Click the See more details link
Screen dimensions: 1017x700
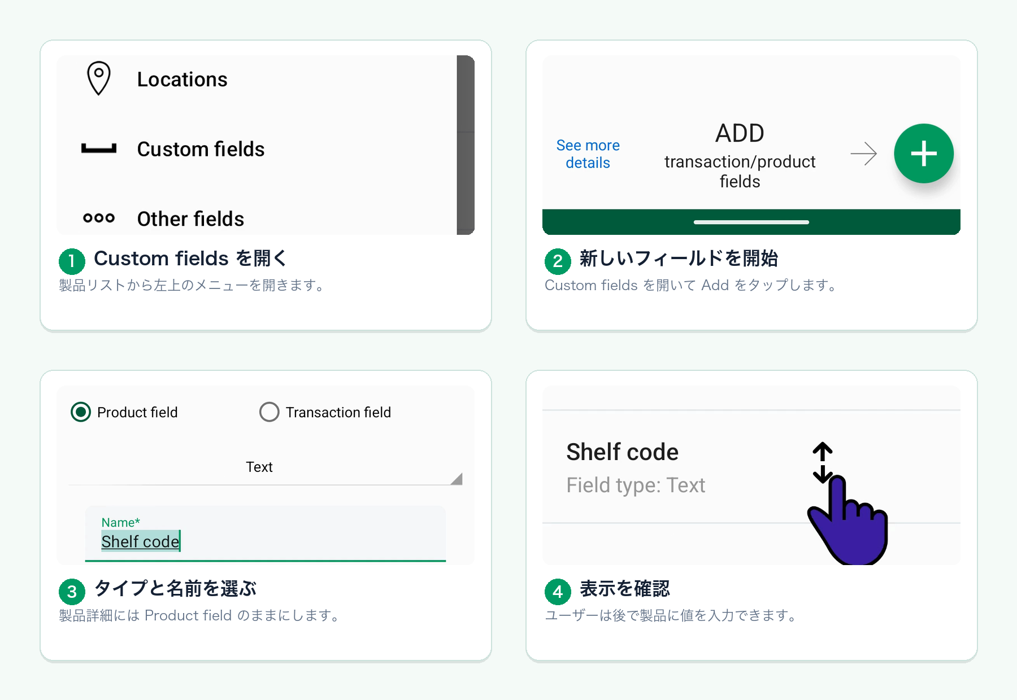click(x=588, y=154)
